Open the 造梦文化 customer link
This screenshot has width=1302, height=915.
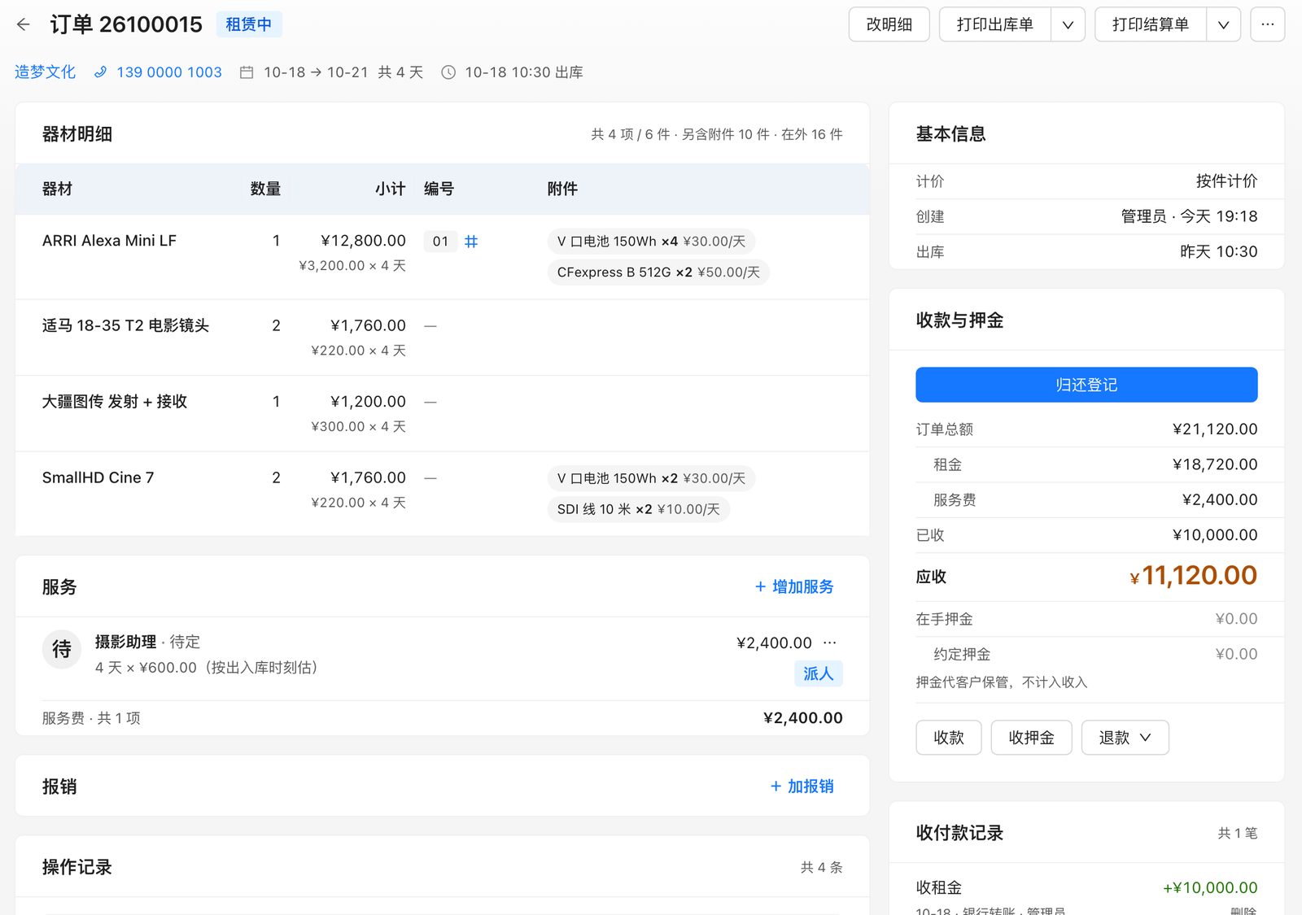(45, 72)
